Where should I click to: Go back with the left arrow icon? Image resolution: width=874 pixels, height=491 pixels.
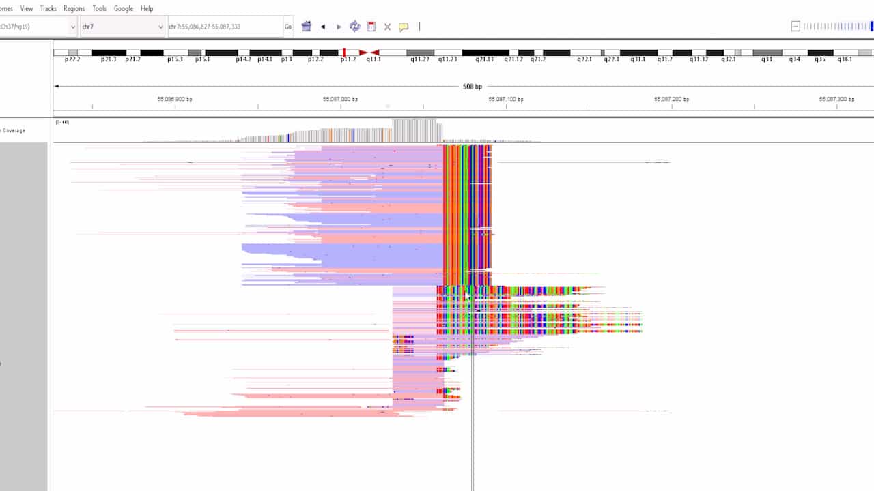click(x=323, y=27)
